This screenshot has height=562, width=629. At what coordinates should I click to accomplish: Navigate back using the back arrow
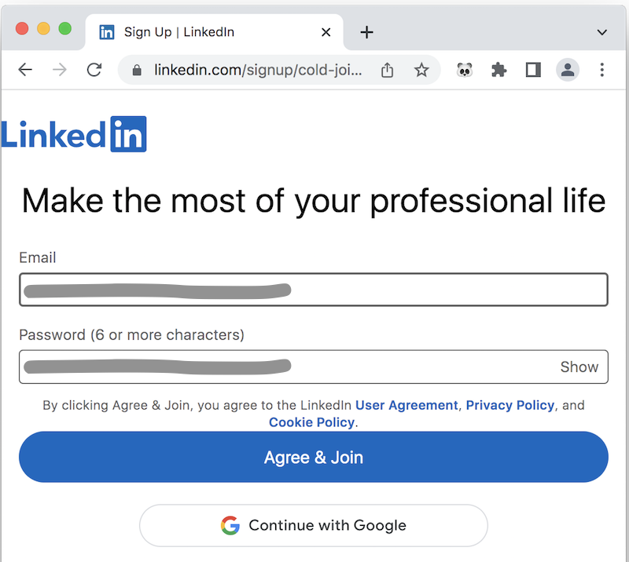click(x=24, y=70)
